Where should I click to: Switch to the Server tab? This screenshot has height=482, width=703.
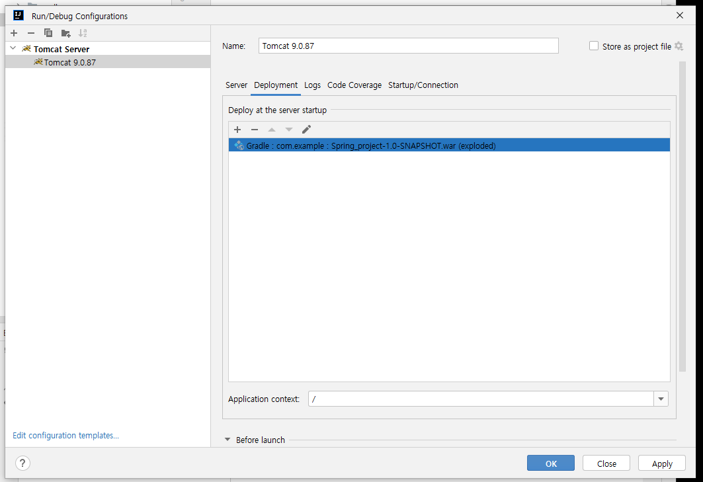tap(236, 85)
